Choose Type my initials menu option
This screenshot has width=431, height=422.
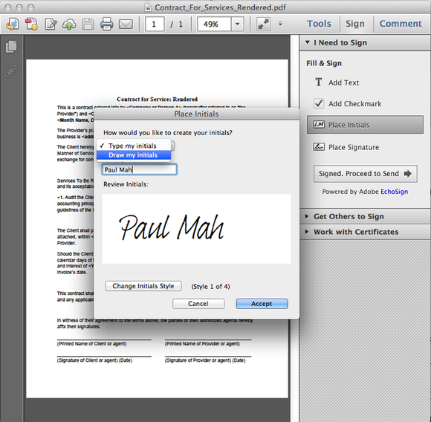pyautogui.click(x=134, y=146)
